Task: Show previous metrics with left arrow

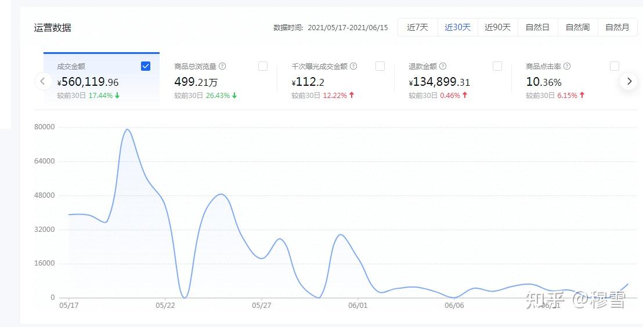Action: pyautogui.click(x=43, y=81)
